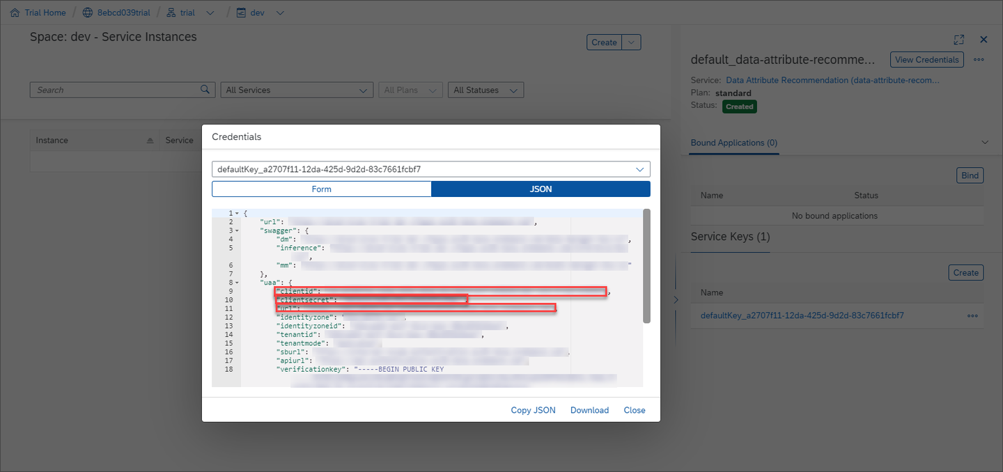Go to 8ebcd039trial breadcrumb
This screenshot has height=472, width=1003.
coord(123,13)
